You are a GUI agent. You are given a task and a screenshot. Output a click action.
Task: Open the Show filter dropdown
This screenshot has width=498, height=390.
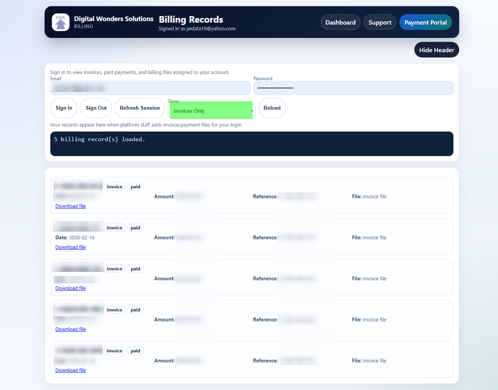(x=211, y=110)
